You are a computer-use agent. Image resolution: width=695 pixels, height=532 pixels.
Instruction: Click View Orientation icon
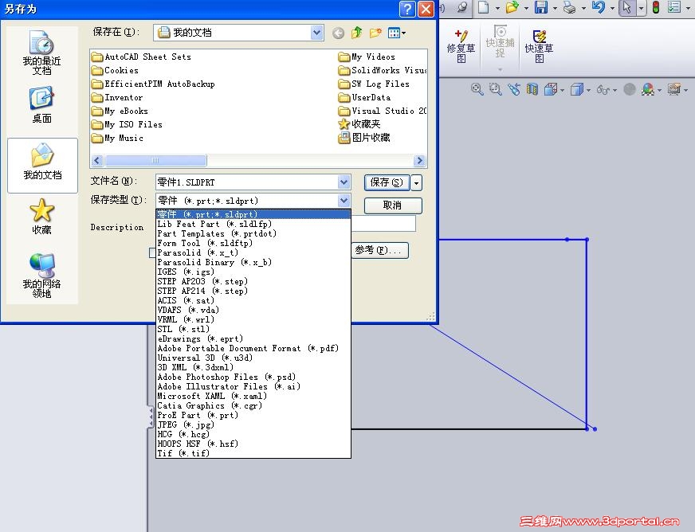pos(551,89)
